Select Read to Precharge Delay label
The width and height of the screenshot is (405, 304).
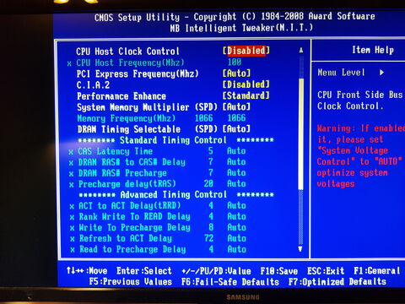click(x=132, y=249)
